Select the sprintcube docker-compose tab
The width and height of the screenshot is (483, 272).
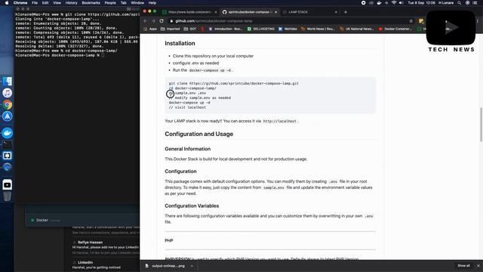click(x=250, y=12)
